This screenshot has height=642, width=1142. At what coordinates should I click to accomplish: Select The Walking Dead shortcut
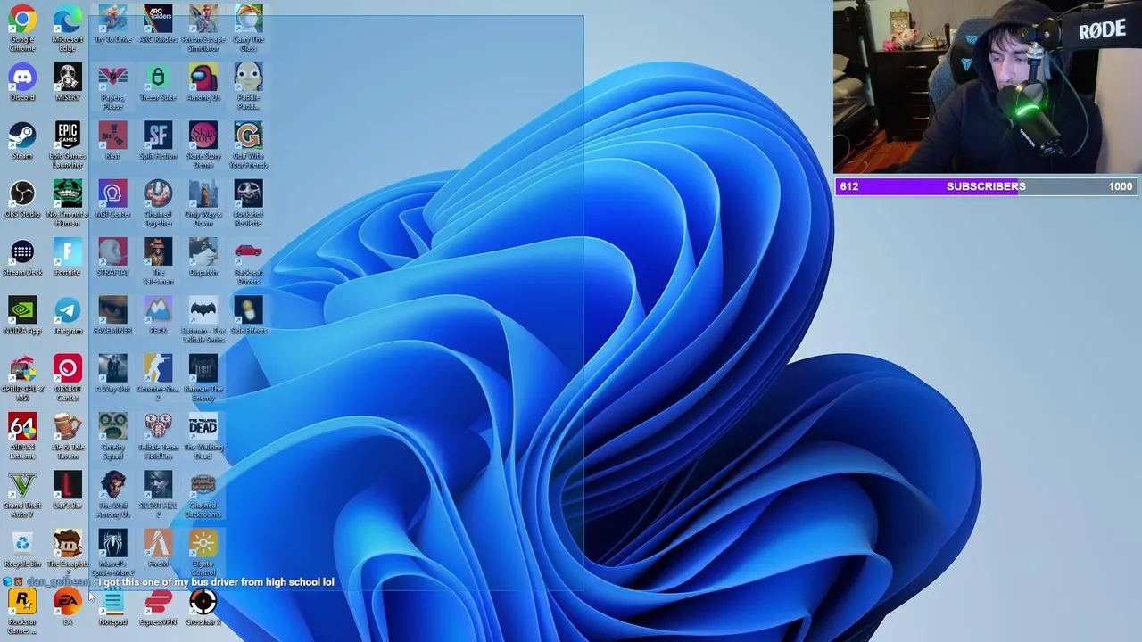click(x=203, y=436)
